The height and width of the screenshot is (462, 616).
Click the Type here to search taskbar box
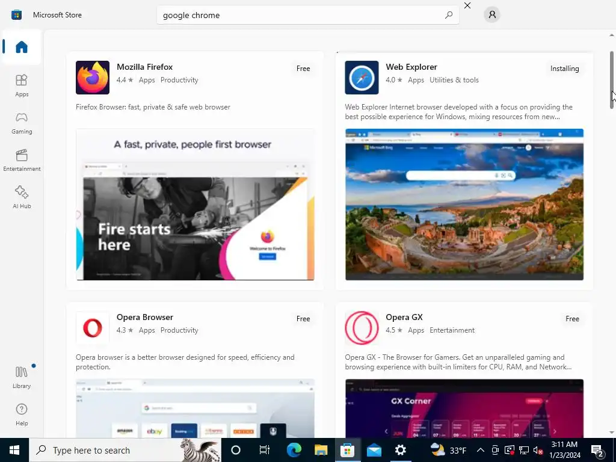[x=125, y=450]
